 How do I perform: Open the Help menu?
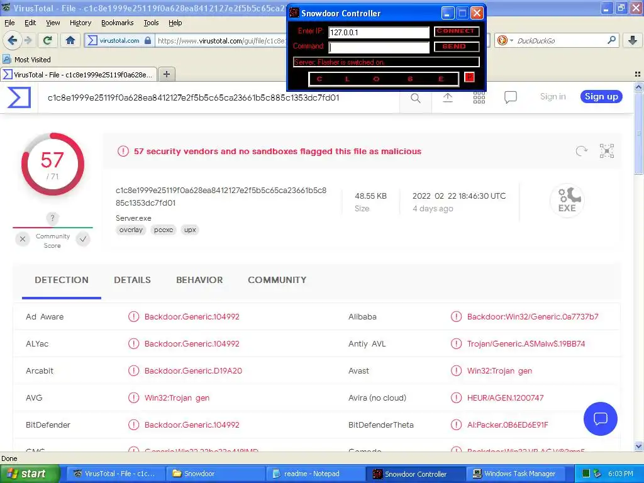(175, 23)
